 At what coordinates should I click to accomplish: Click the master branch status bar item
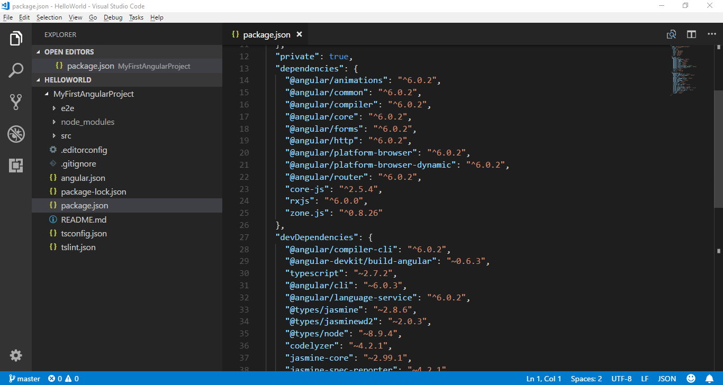[24, 379]
